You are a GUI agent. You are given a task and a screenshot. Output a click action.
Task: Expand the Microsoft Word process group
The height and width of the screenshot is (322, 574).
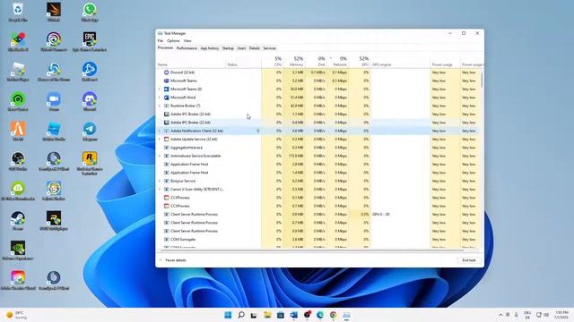pyautogui.click(x=160, y=97)
